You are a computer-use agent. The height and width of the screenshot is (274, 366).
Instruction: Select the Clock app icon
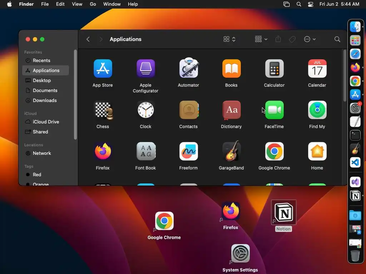(x=146, y=110)
